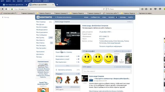Open the Pocket icon in toolbar
The image size is (165, 92).
(155, 9)
